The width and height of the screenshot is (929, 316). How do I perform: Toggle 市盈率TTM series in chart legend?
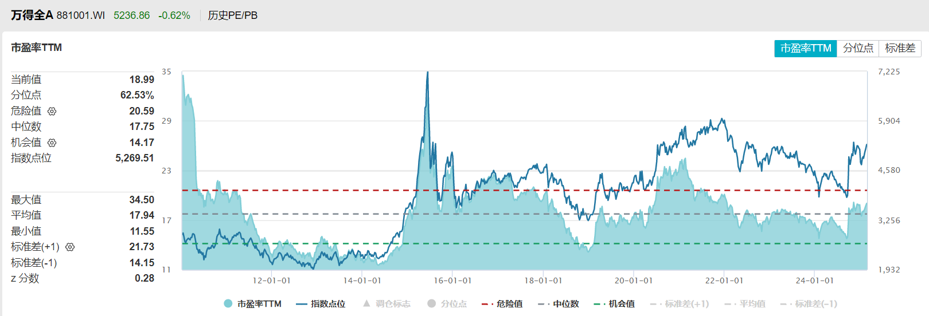(x=253, y=304)
